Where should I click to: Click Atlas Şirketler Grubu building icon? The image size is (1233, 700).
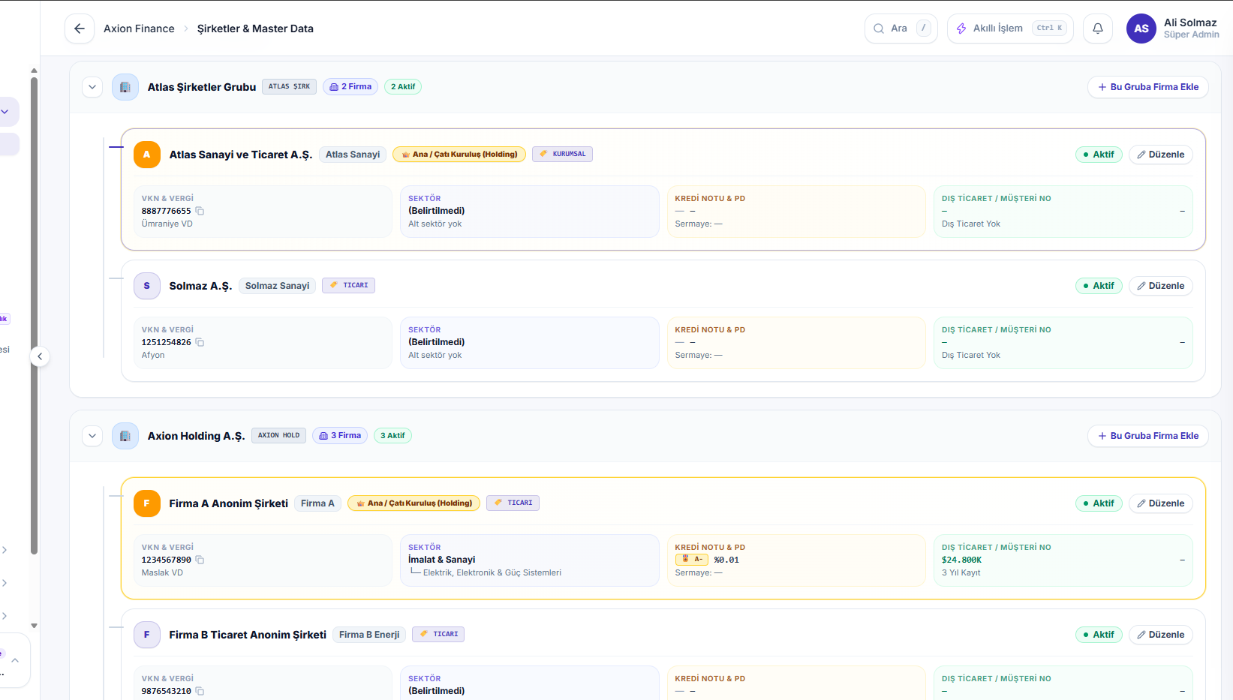(125, 87)
